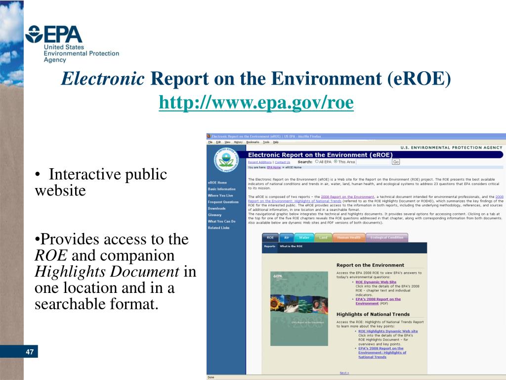
Task: Open the ROE Highlights Dynamic Web site link
Action: coord(388,331)
